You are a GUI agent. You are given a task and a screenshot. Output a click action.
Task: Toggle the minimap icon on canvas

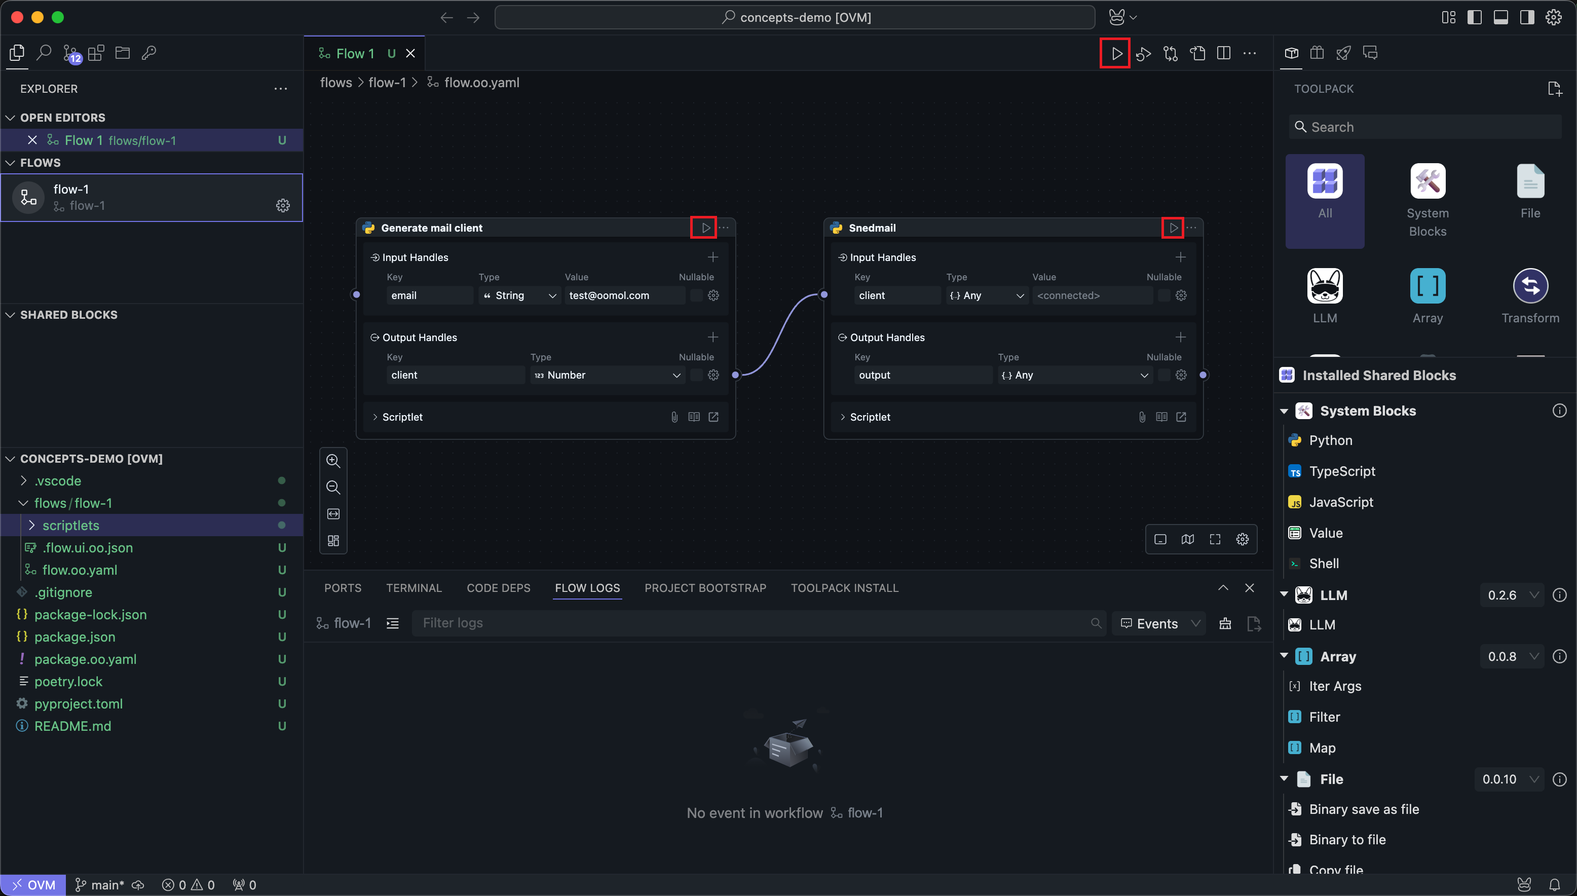[x=1187, y=540]
